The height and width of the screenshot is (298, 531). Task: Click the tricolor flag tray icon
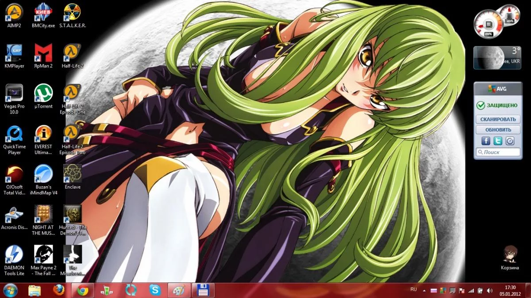click(x=434, y=291)
